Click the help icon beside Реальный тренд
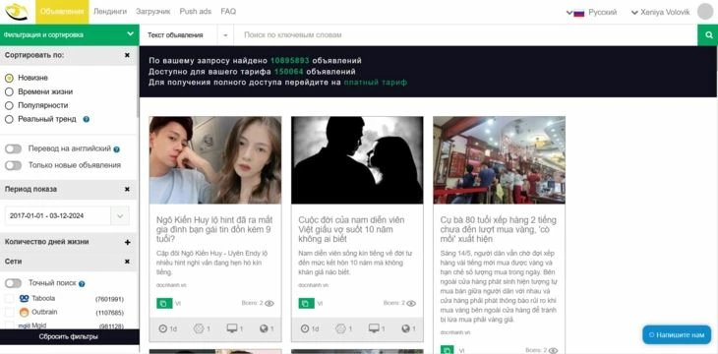 pyautogui.click(x=87, y=120)
